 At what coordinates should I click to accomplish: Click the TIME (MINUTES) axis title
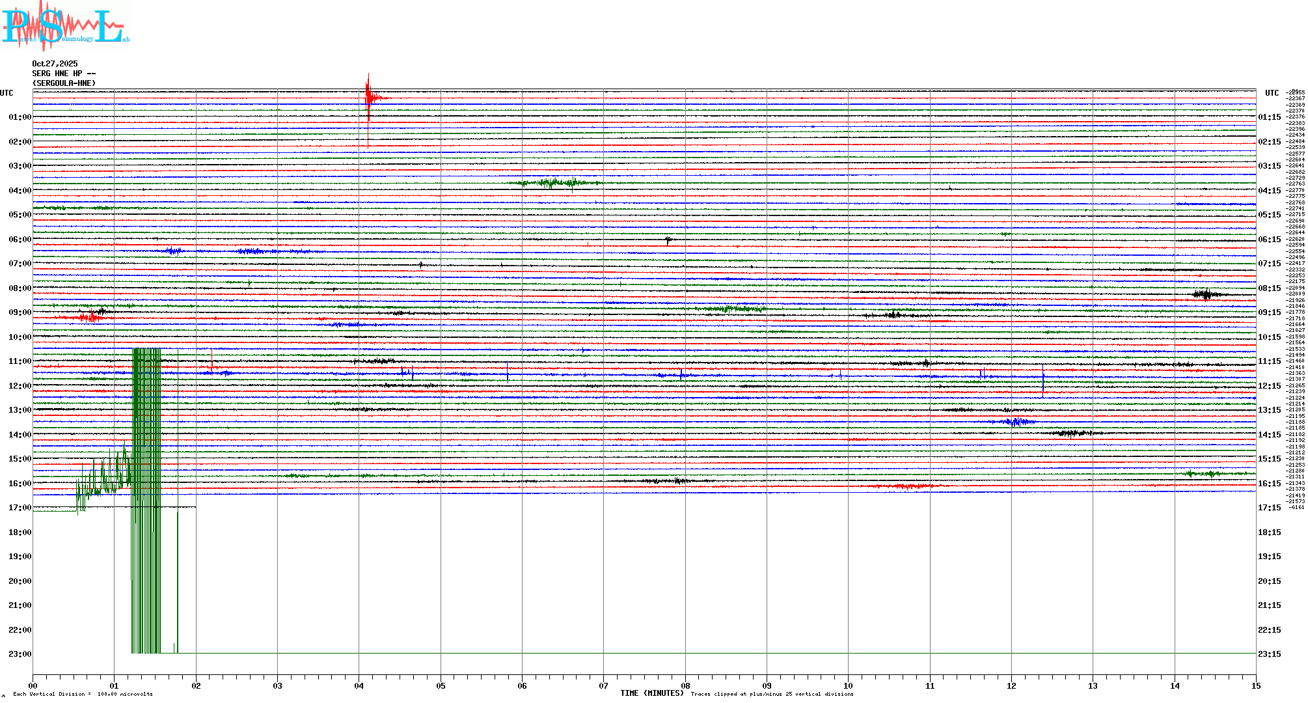[651, 693]
